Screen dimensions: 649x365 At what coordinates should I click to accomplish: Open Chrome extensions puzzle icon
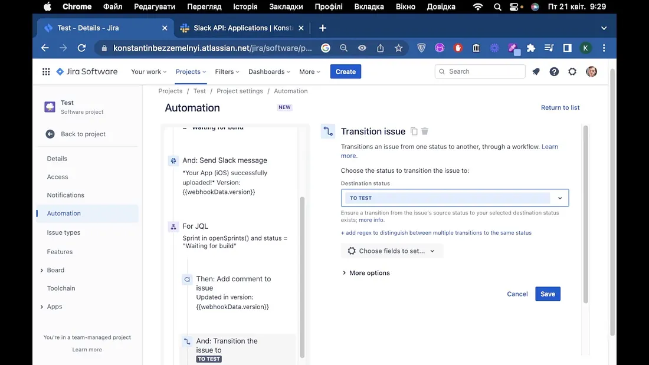pyautogui.click(x=531, y=48)
